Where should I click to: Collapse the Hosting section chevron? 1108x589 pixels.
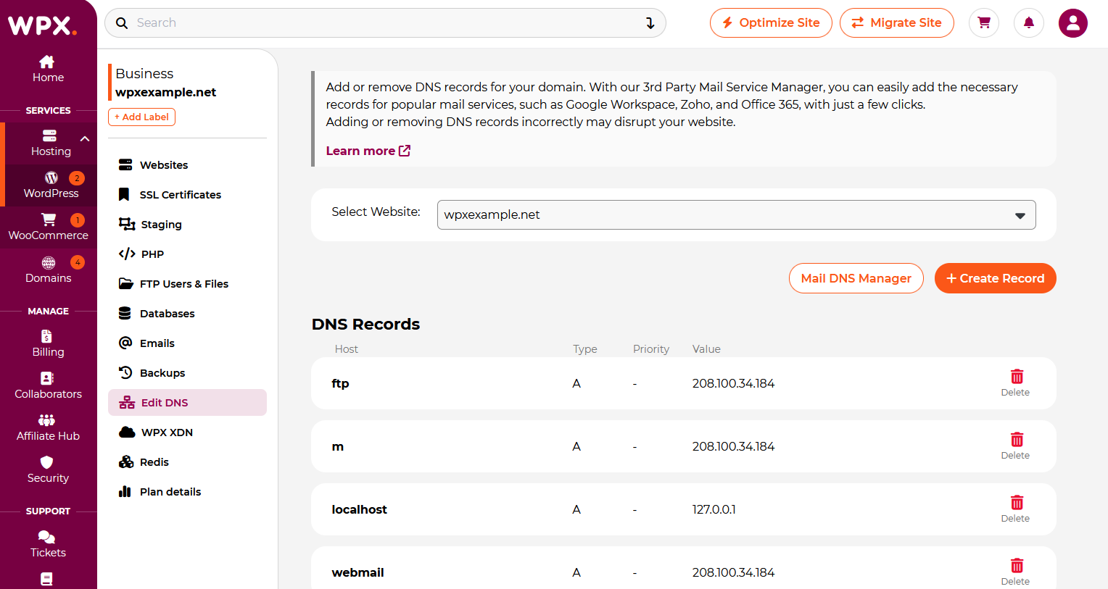click(85, 138)
